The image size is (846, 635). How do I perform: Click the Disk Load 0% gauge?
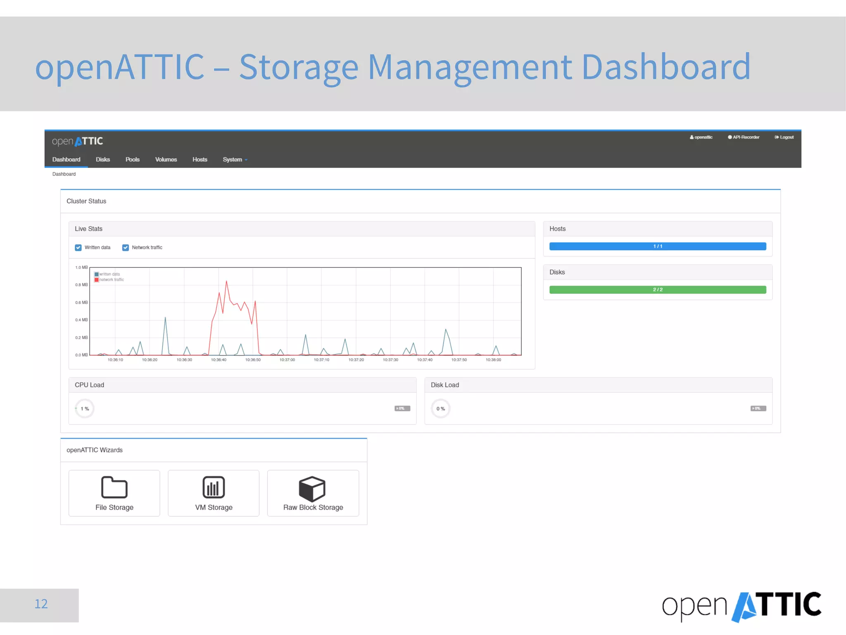tap(441, 409)
